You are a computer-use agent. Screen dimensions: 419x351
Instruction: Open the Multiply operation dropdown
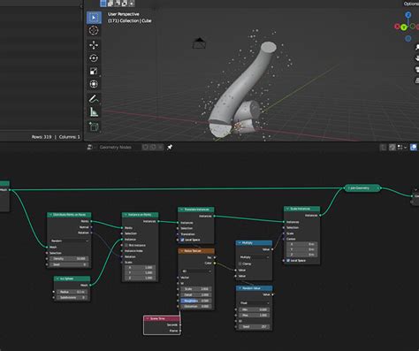tap(254, 257)
